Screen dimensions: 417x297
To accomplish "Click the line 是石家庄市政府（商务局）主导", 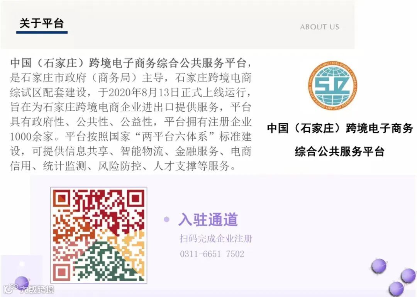I will coord(131,78).
